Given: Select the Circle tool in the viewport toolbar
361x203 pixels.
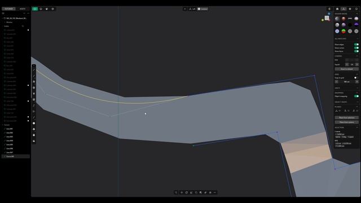Looking at the screenshot, I should coord(34,88).
